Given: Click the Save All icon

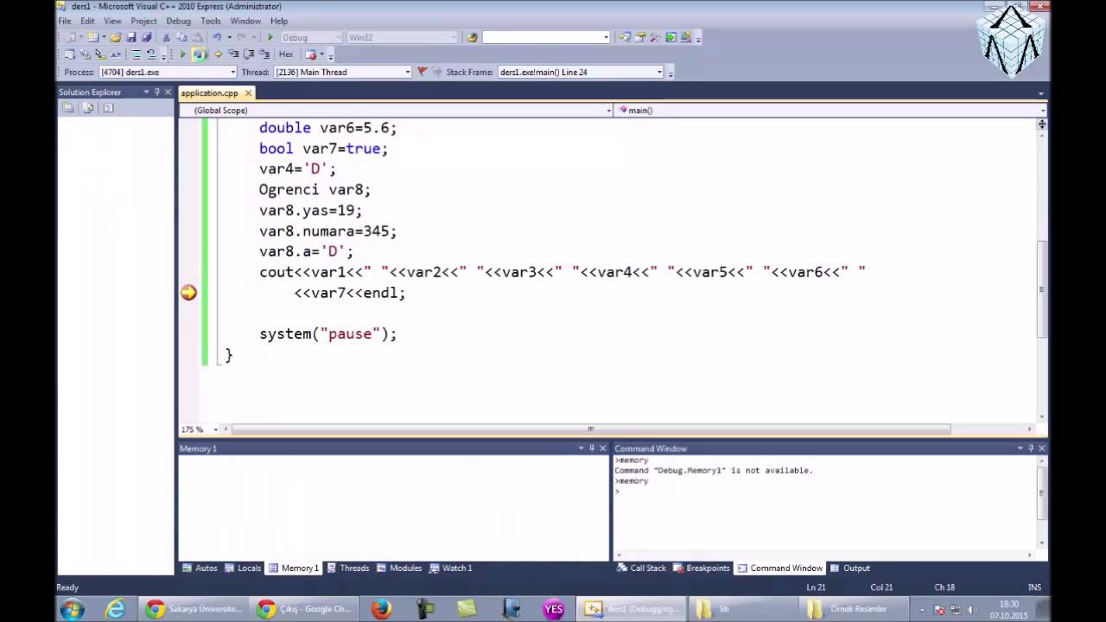Looking at the screenshot, I should point(147,37).
